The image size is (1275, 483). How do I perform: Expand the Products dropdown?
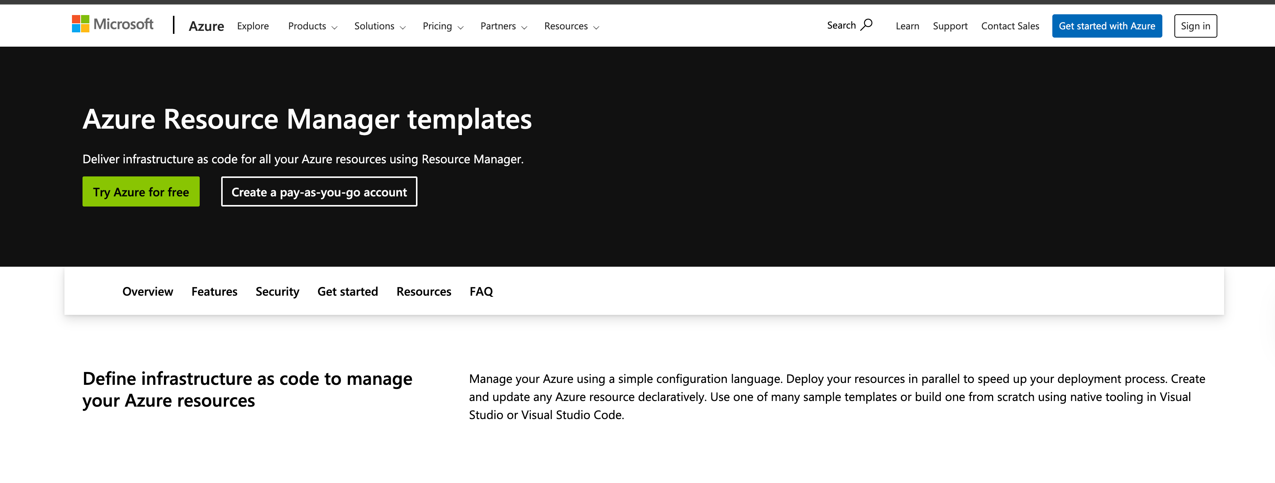pyautogui.click(x=312, y=26)
